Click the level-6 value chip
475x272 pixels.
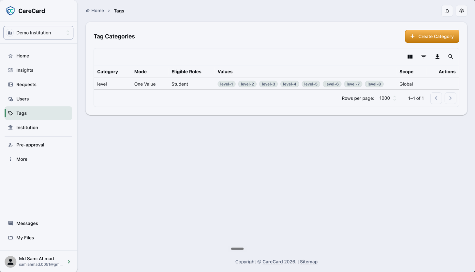[332, 84]
